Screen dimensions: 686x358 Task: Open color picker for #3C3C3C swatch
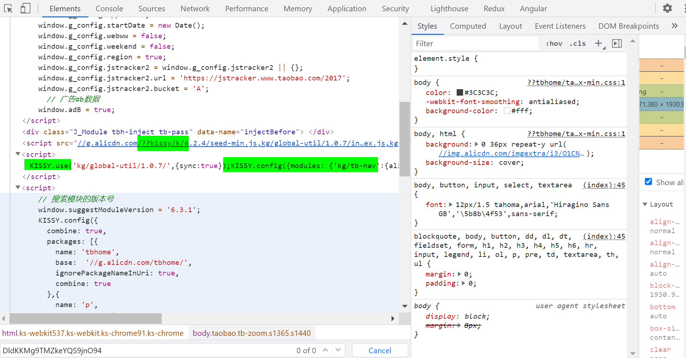point(460,92)
